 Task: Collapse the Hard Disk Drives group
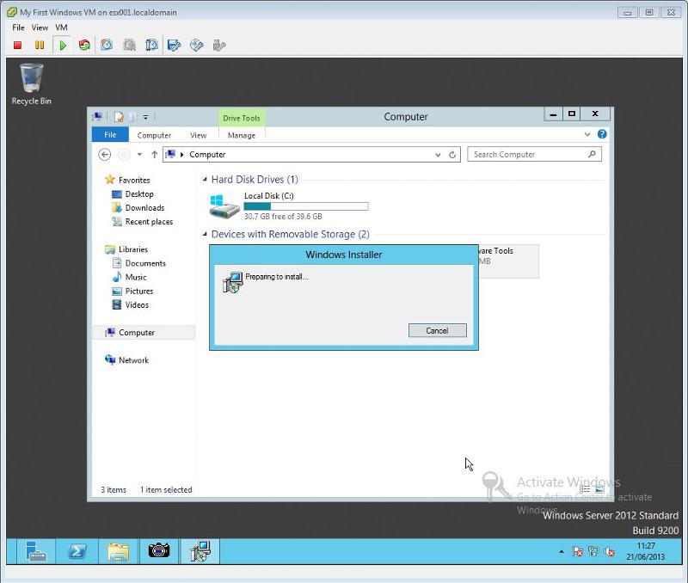(x=205, y=179)
